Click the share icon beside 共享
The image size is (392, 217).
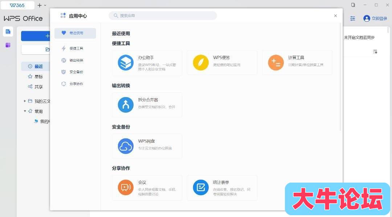(x=30, y=87)
